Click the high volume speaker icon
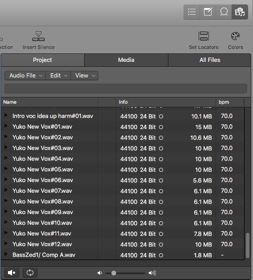 (152, 273)
